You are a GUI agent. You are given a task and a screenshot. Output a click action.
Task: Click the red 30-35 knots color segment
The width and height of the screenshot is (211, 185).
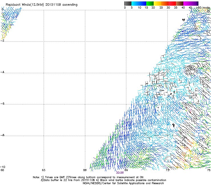172,3
